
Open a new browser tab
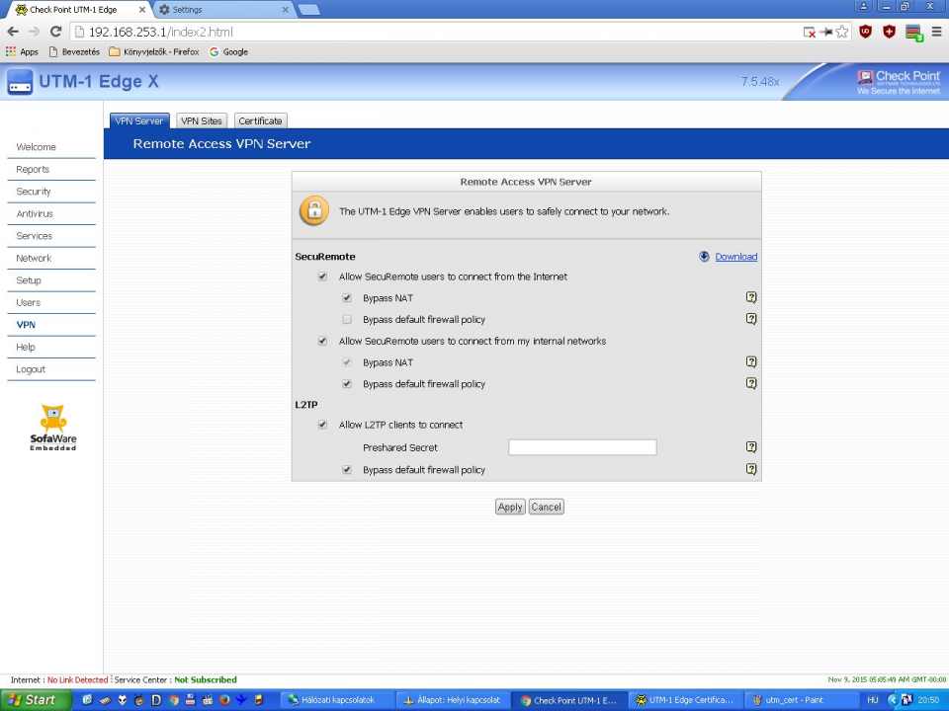pos(309,10)
